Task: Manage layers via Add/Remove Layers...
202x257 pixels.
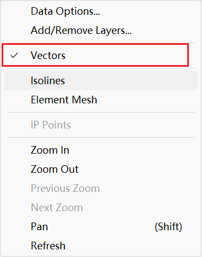Action: [101, 30]
